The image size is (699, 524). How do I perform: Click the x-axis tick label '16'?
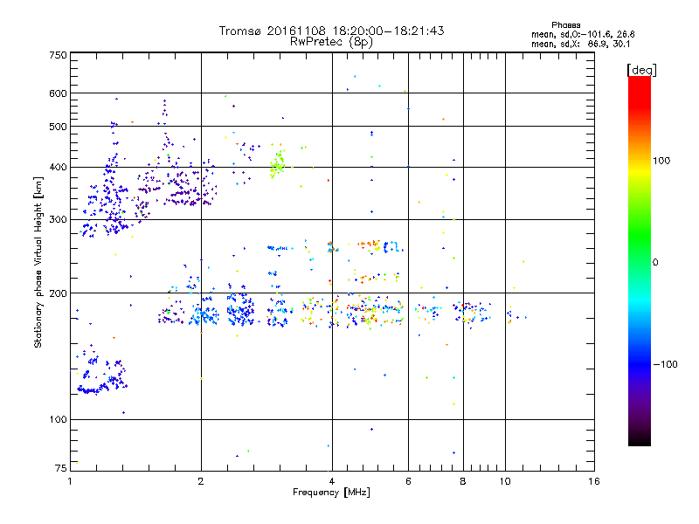click(594, 481)
